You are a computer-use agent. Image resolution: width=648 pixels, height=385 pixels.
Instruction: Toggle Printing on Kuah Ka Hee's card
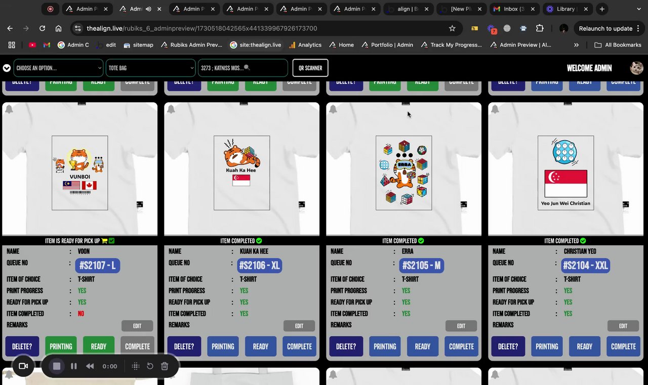[x=223, y=347]
